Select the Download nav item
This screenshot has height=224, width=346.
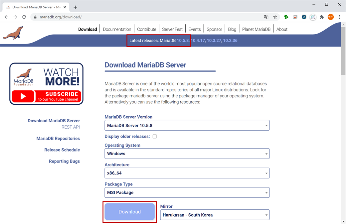(x=87, y=29)
